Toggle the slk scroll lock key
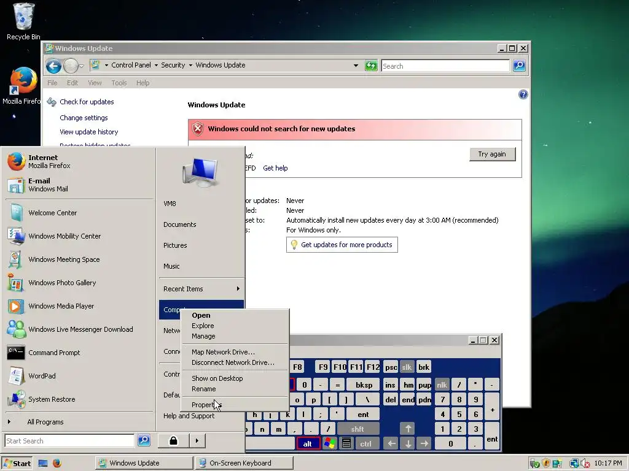629x471 pixels. 407,367
